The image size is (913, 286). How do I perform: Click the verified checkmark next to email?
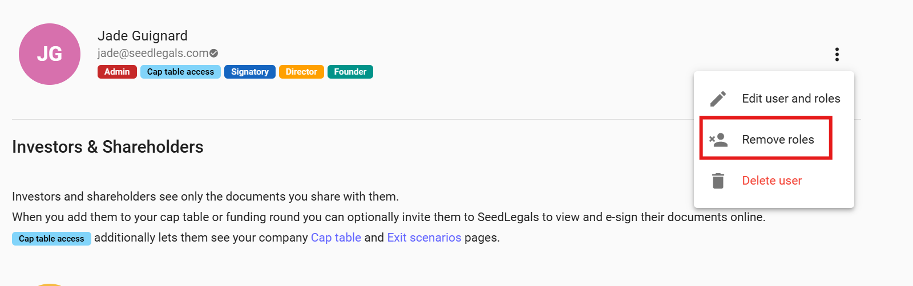pos(214,54)
